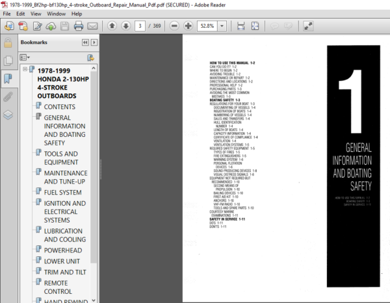Go to next page arrow
This screenshot has width=390, height=303.
click(126, 25)
